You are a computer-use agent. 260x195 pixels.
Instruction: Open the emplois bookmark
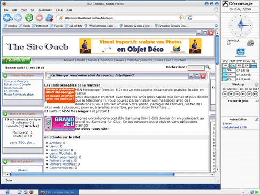11,26
